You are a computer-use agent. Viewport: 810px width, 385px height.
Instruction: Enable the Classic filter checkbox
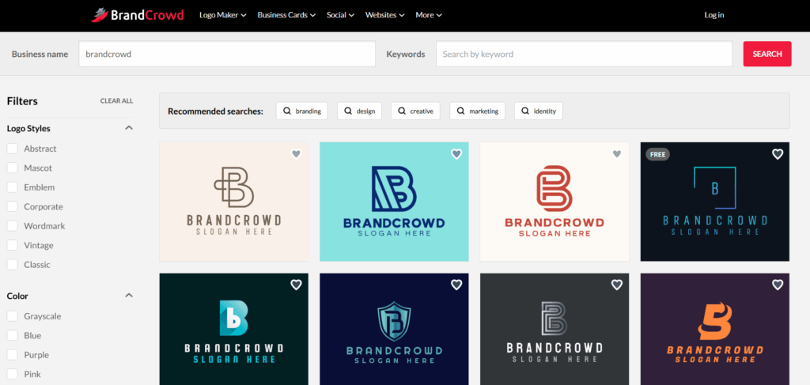coord(13,265)
